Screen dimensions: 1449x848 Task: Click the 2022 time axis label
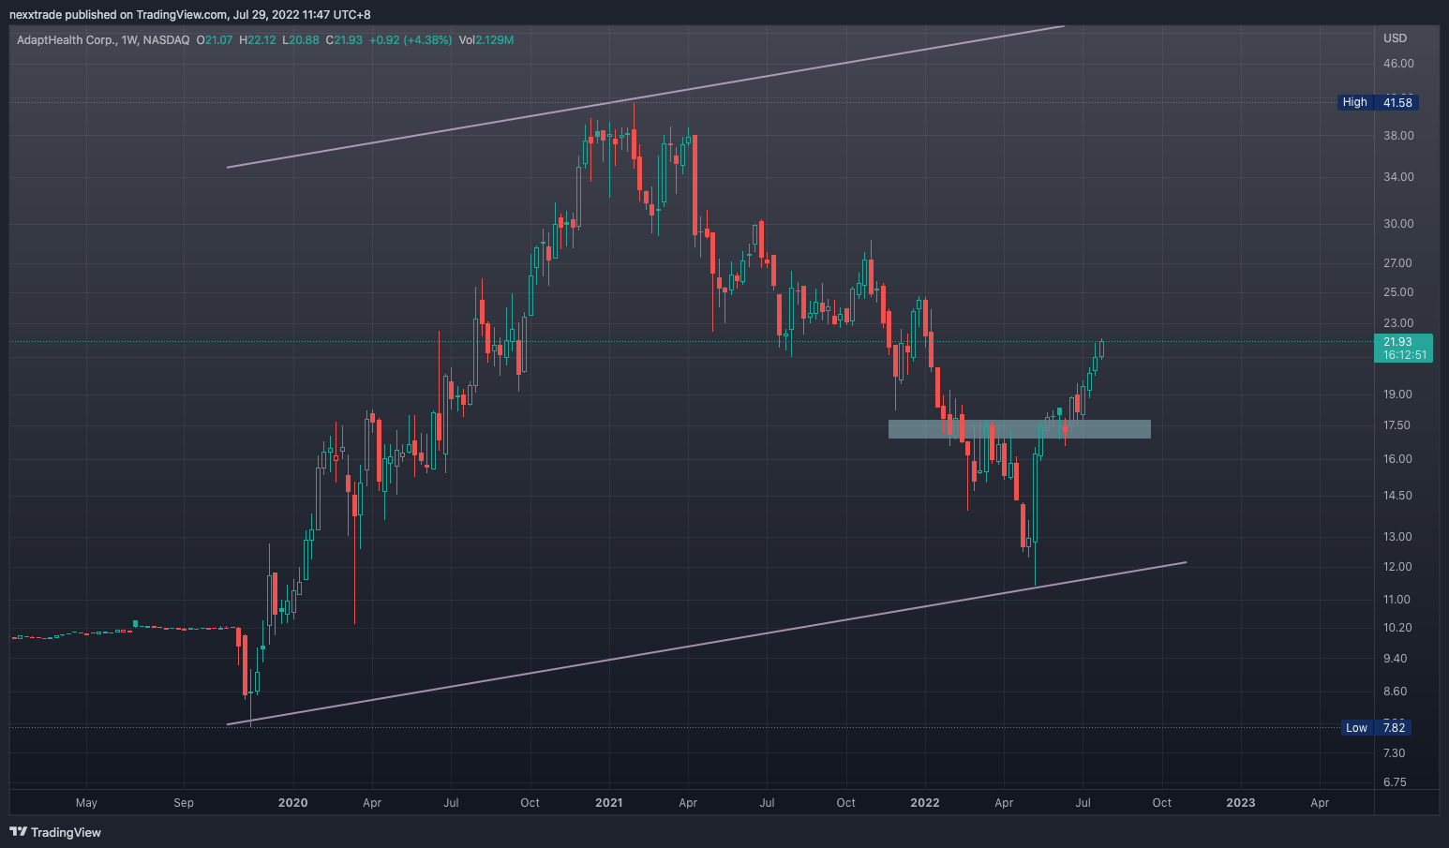[x=925, y=803]
